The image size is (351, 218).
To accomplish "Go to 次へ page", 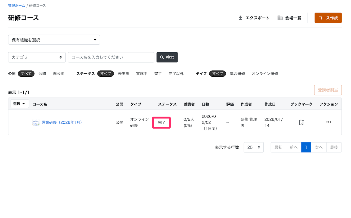I will pos(319,147).
